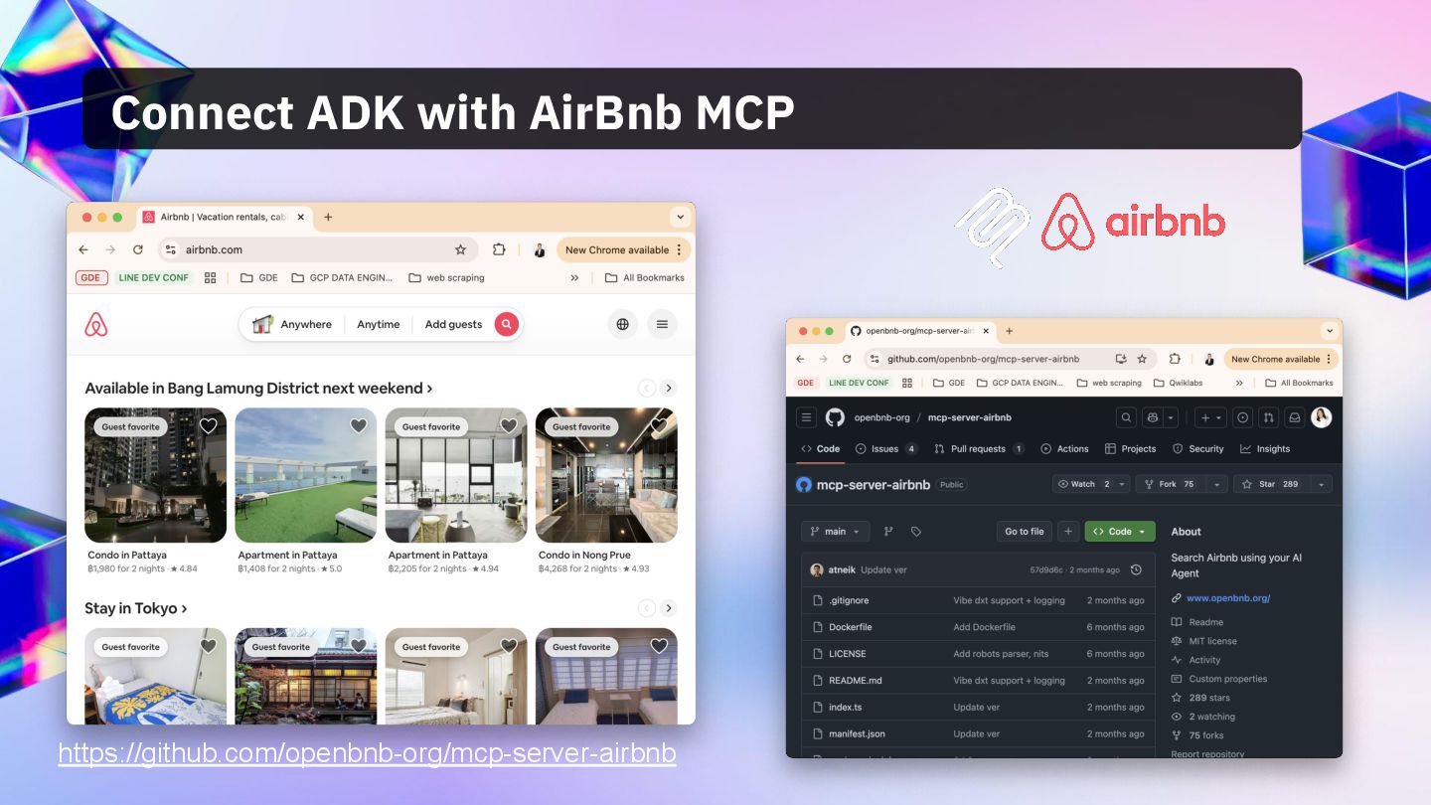
Task: Reload the airbnb.com page
Action: (137, 249)
